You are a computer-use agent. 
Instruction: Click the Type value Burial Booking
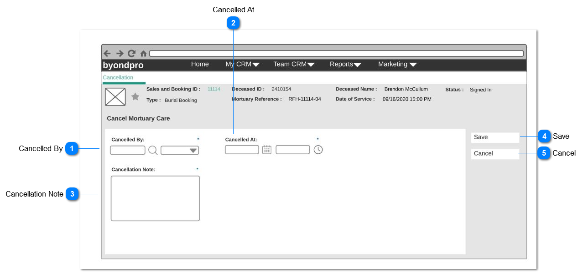[181, 100]
